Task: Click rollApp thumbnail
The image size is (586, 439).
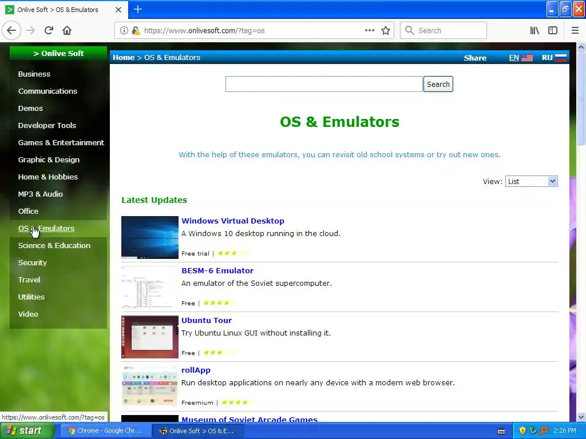Action: click(x=150, y=387)
